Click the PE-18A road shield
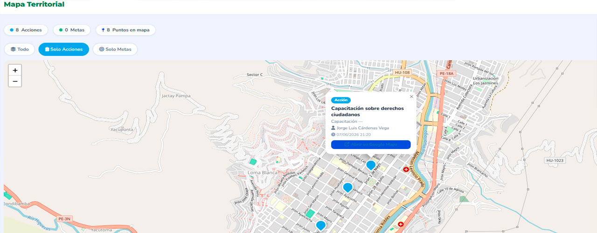The height and width of the screenshot is (233, 597). [x=446, y=73]
